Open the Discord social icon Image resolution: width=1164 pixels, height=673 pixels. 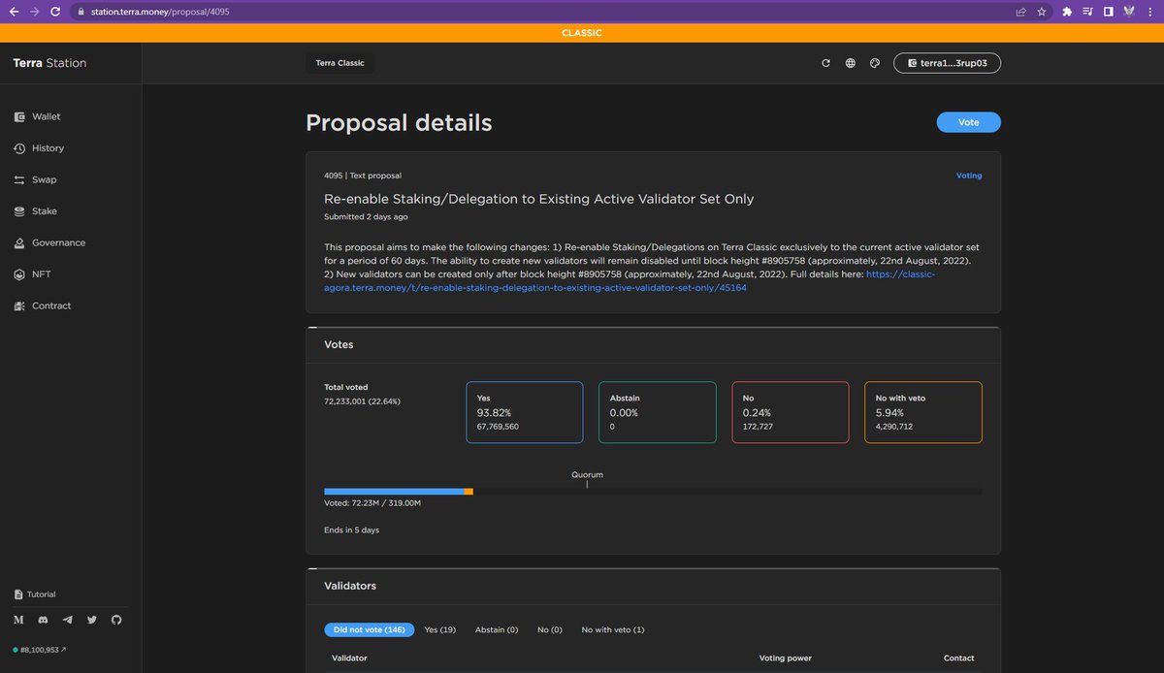tap(43, 620)
